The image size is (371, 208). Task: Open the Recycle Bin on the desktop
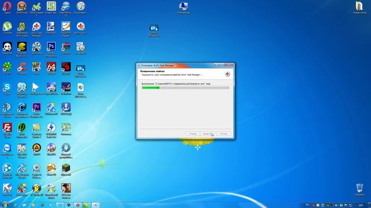point(359,190)
